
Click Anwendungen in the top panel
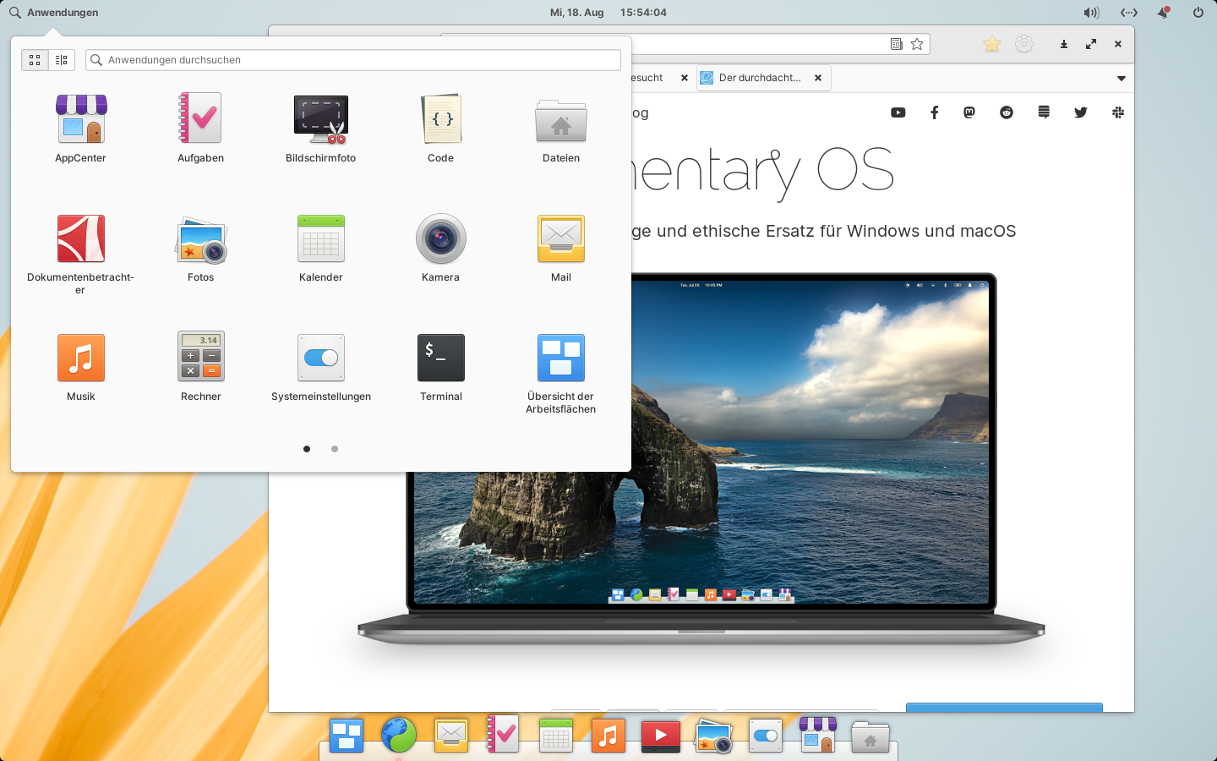coord(53,13)
